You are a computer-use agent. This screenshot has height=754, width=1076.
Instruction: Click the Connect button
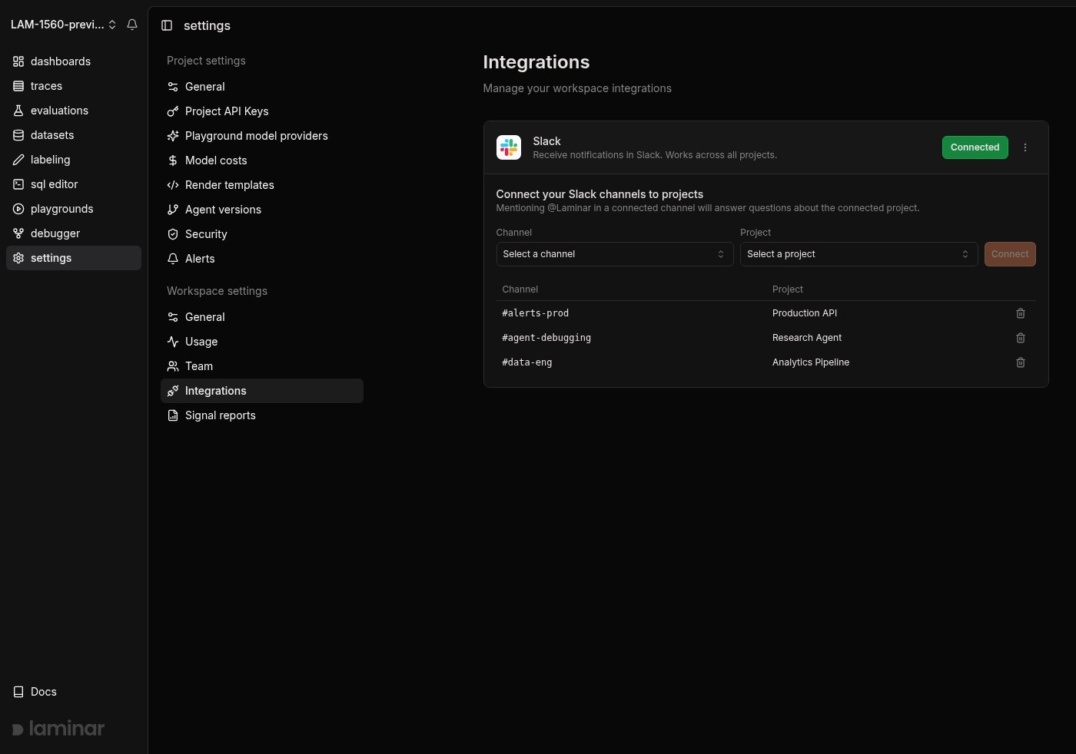(1010, 254)
